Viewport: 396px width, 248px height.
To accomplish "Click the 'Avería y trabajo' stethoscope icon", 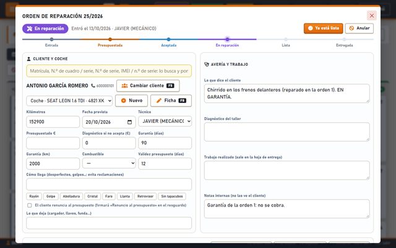I will point(207,64).
